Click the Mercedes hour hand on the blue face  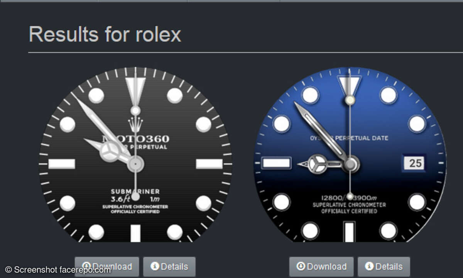click(x=319, y=164)
